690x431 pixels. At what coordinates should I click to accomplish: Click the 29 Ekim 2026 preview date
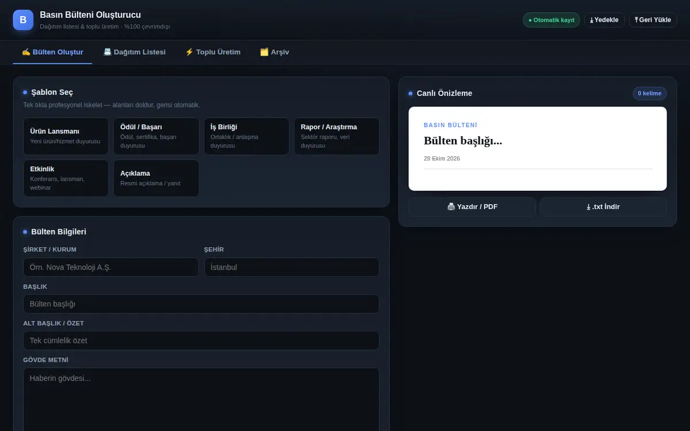442,159
